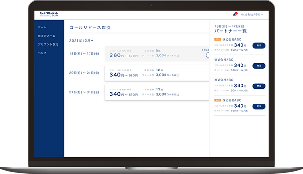Click 発注 button for first partner
This screenshot has height=174, width=303.
259,46
